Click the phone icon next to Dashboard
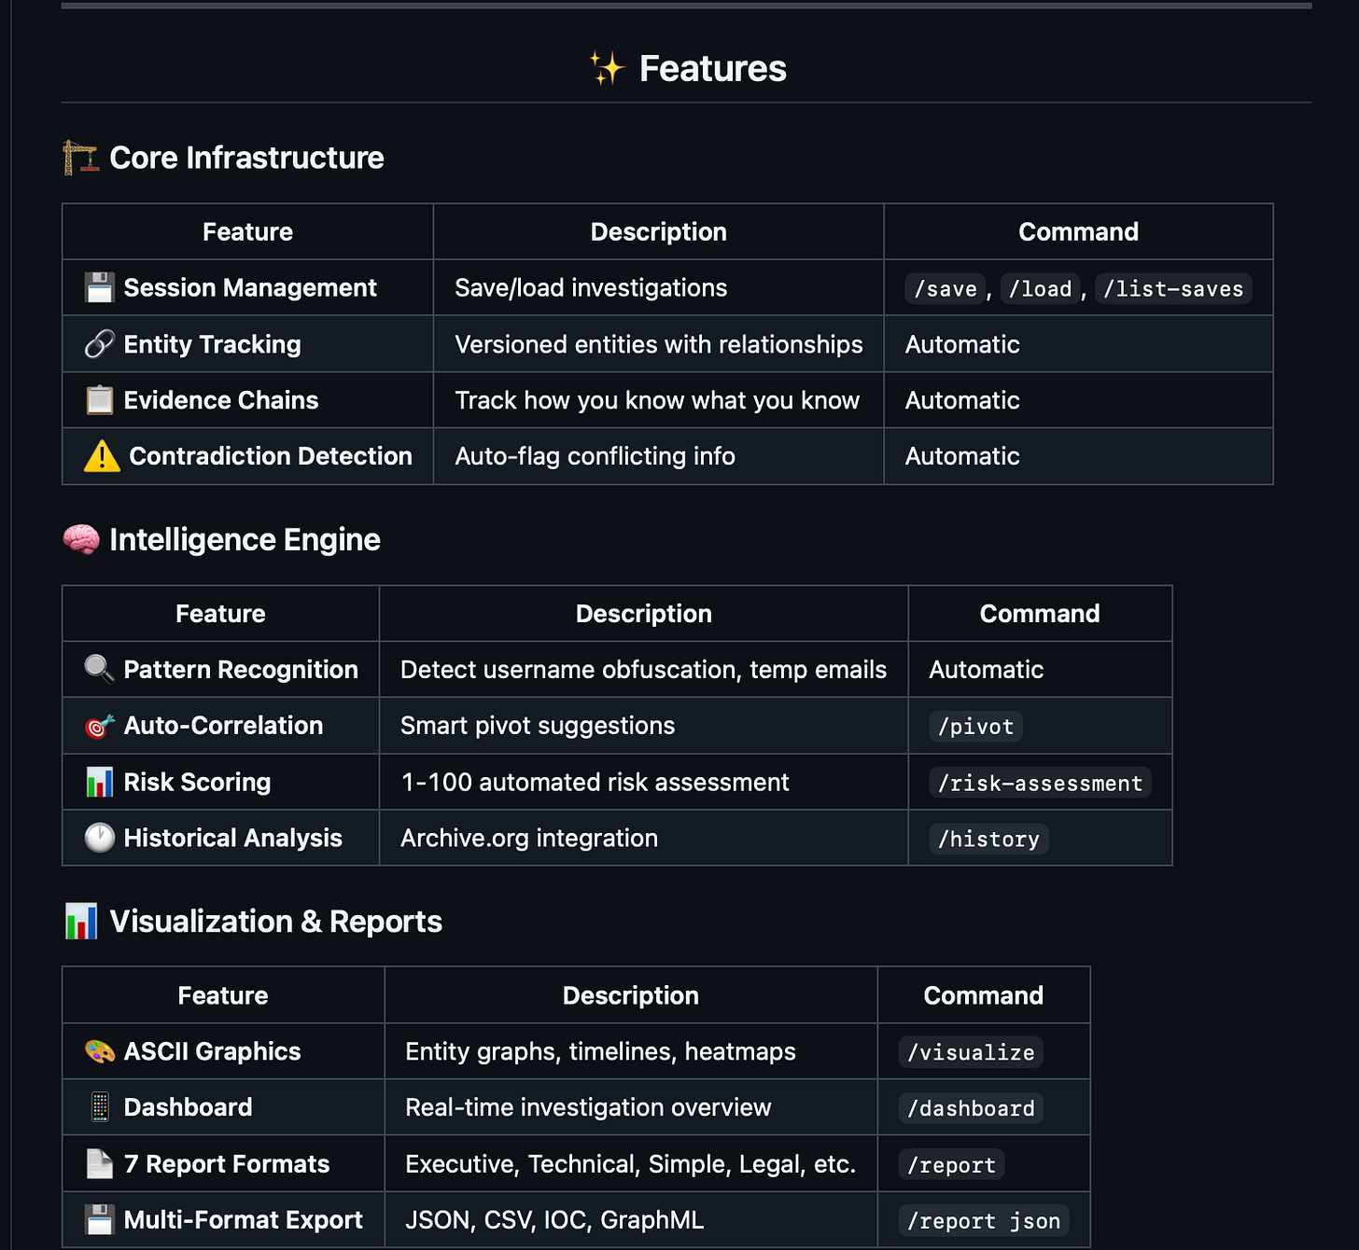The width and height of the screenshot is (1359, 1250). [100, 1107]
